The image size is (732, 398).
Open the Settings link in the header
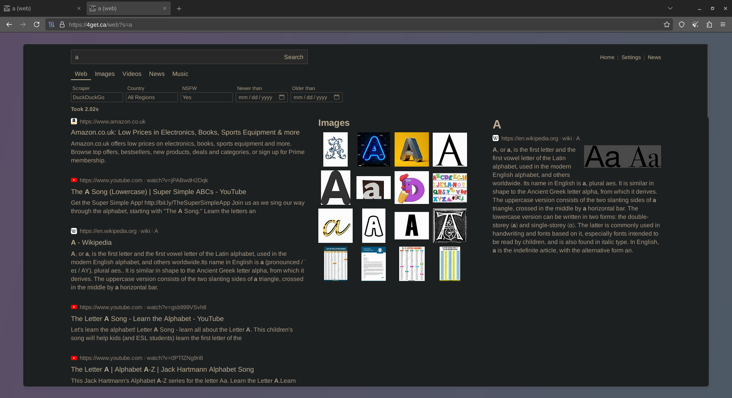631,57
